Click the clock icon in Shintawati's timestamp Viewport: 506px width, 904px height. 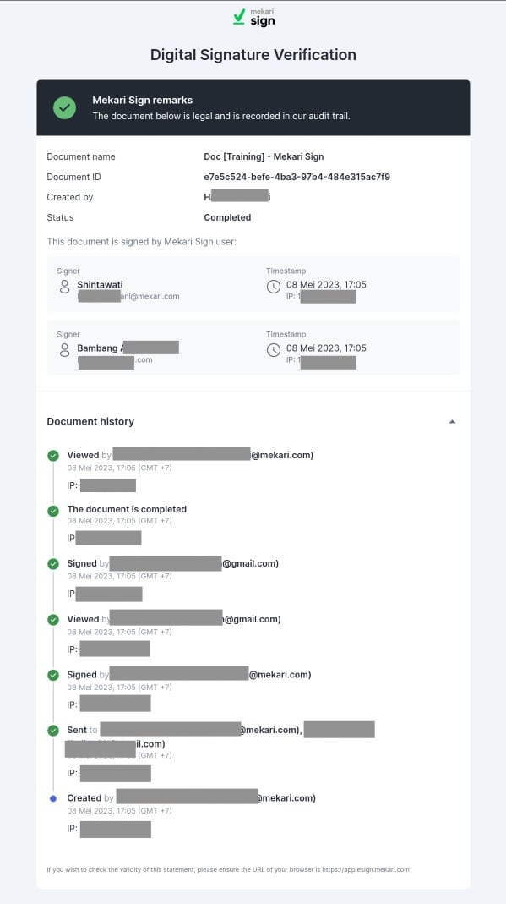click(274, 287)
